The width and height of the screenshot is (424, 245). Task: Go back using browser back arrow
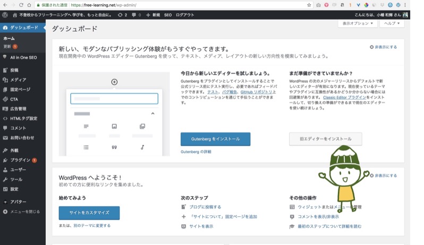coord(5,5)
